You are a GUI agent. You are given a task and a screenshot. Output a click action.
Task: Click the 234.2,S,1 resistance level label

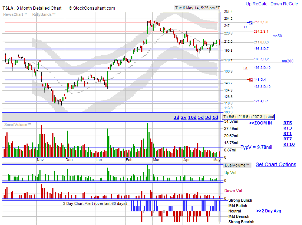pos(261,32)
